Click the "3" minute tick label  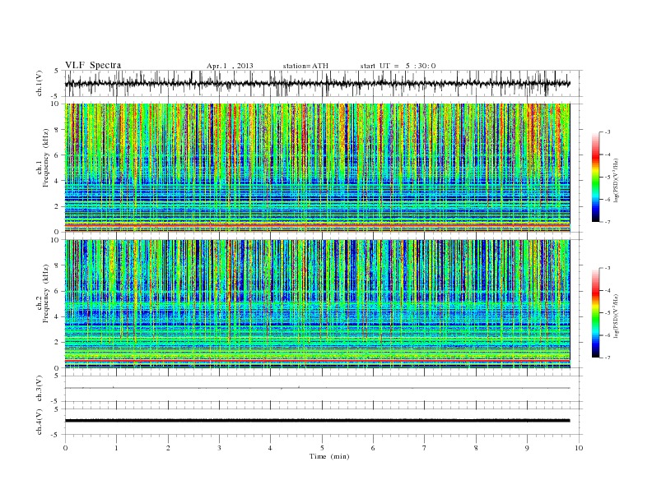[219, 448]
